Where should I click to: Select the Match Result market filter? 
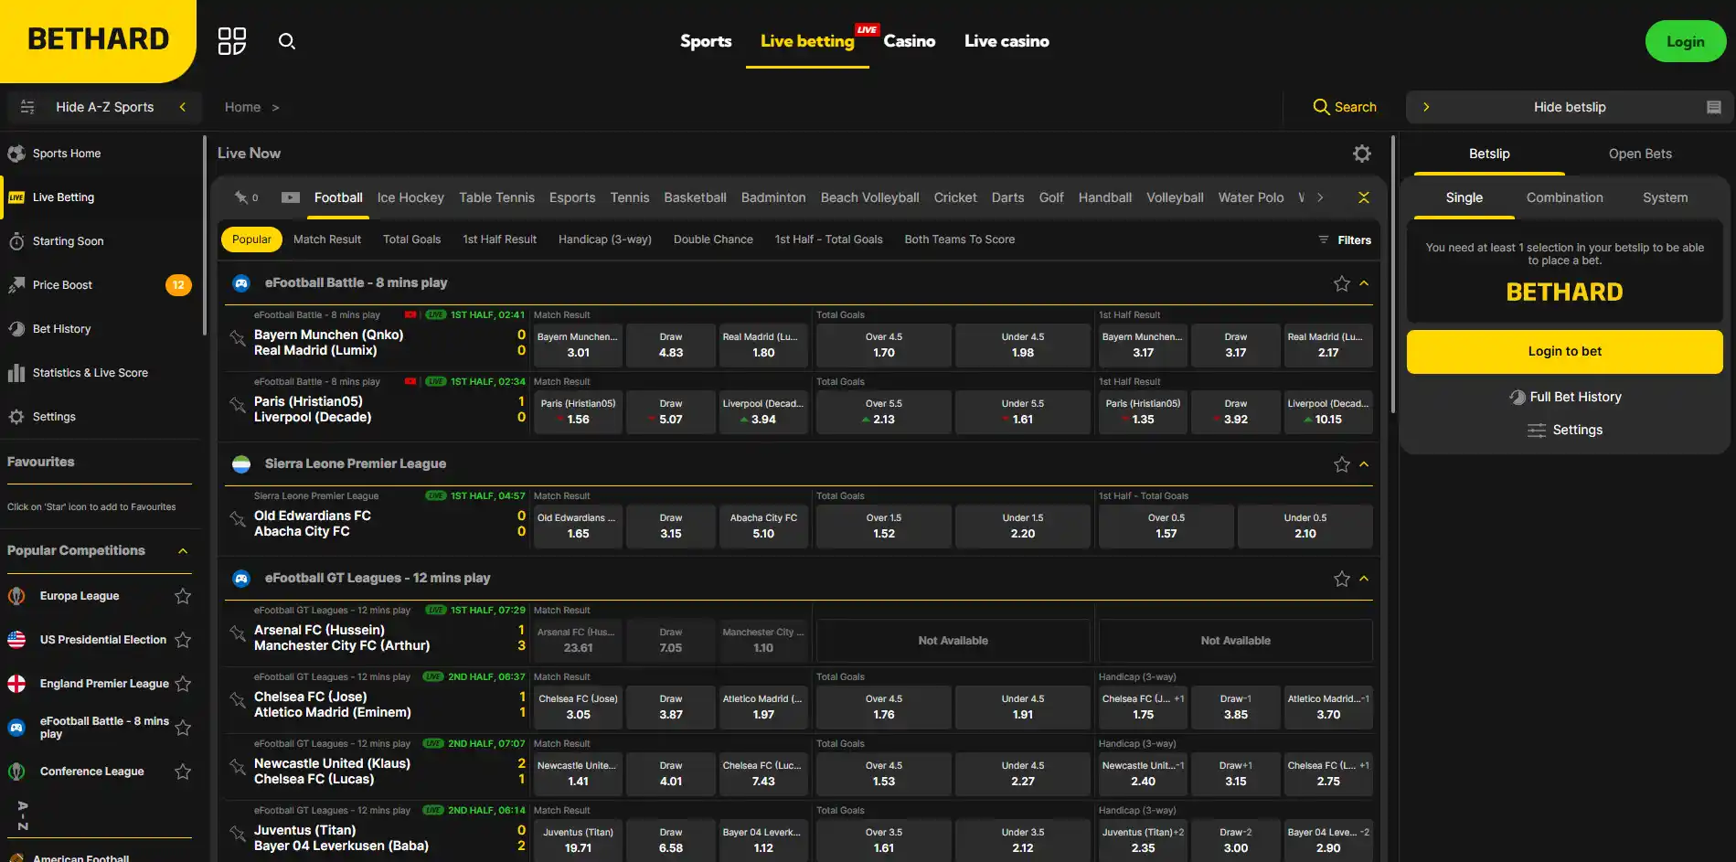(327, 239)
